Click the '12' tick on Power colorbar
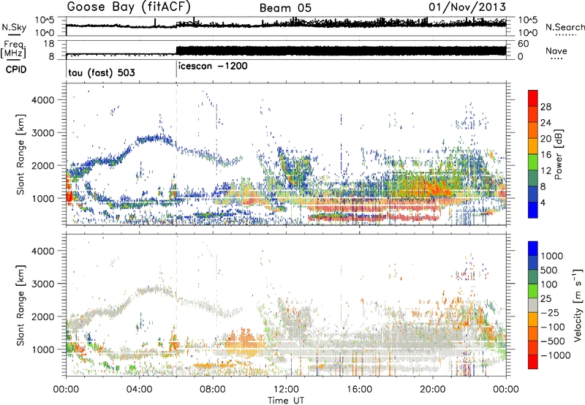The width and height of the screenshot is (585, 405). [546, 171]
